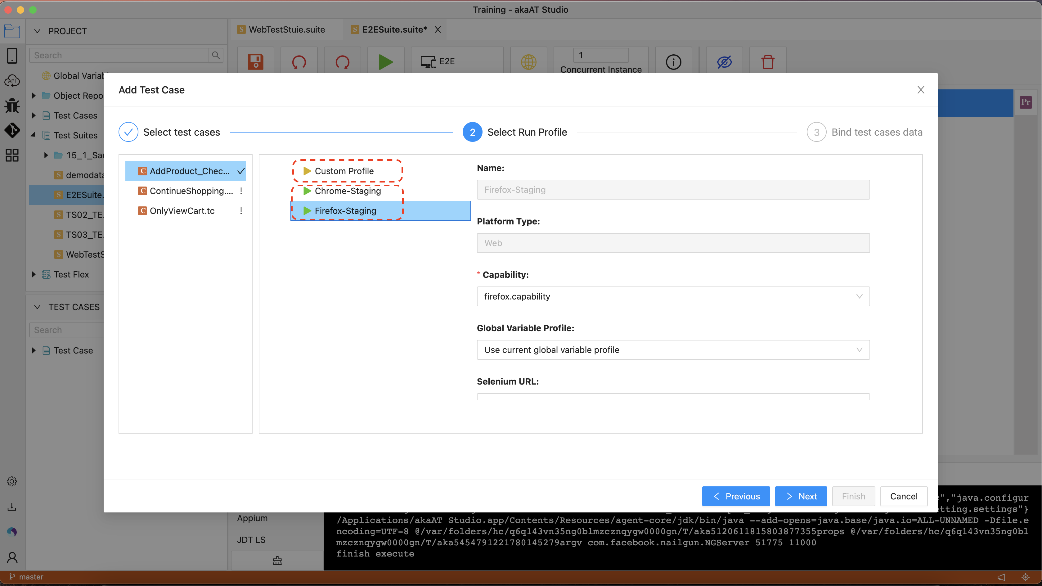The width and height of the screenshot is (1042, 586).
Task: Select ContinueShopping test case
Action: click(185, 191)
